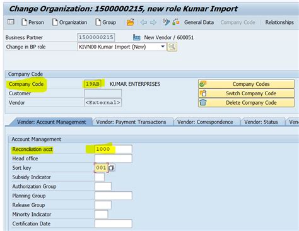Go to previous business partner arrow
The height and width of the screenshot is (231, 299).
click(144, 22)
